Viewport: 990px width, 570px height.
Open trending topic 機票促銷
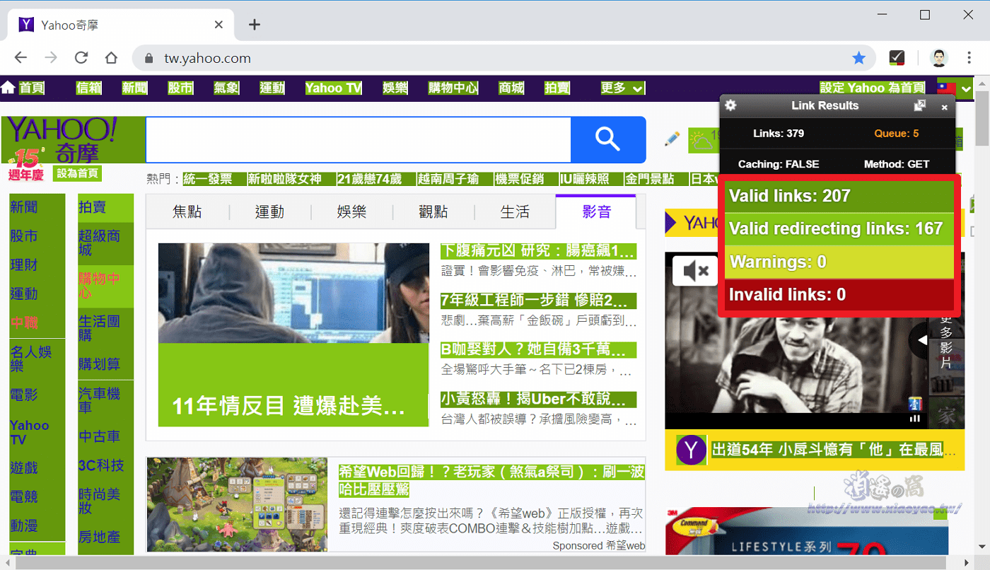pos(519,179)
